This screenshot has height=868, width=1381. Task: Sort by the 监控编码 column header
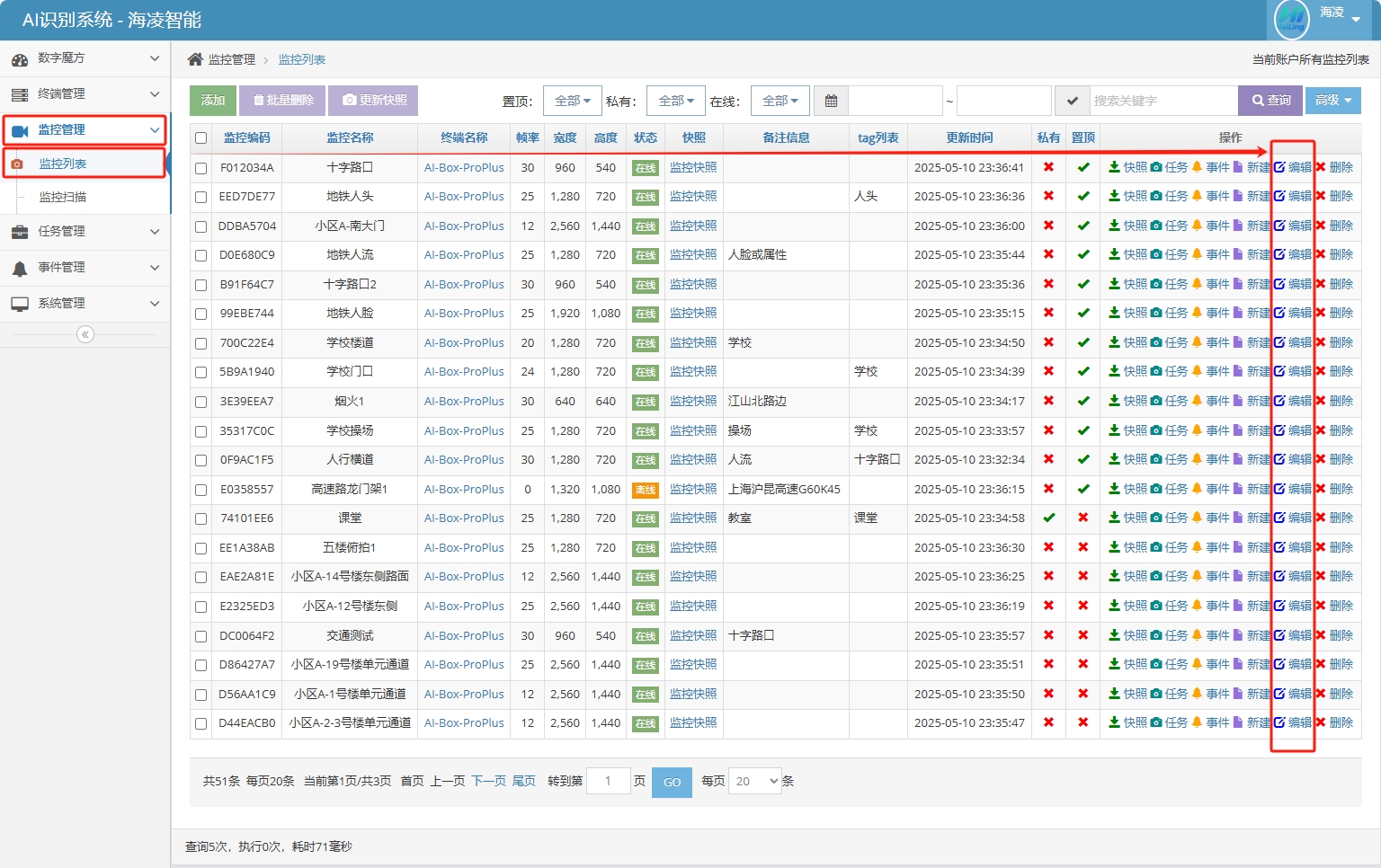point(247,137)
